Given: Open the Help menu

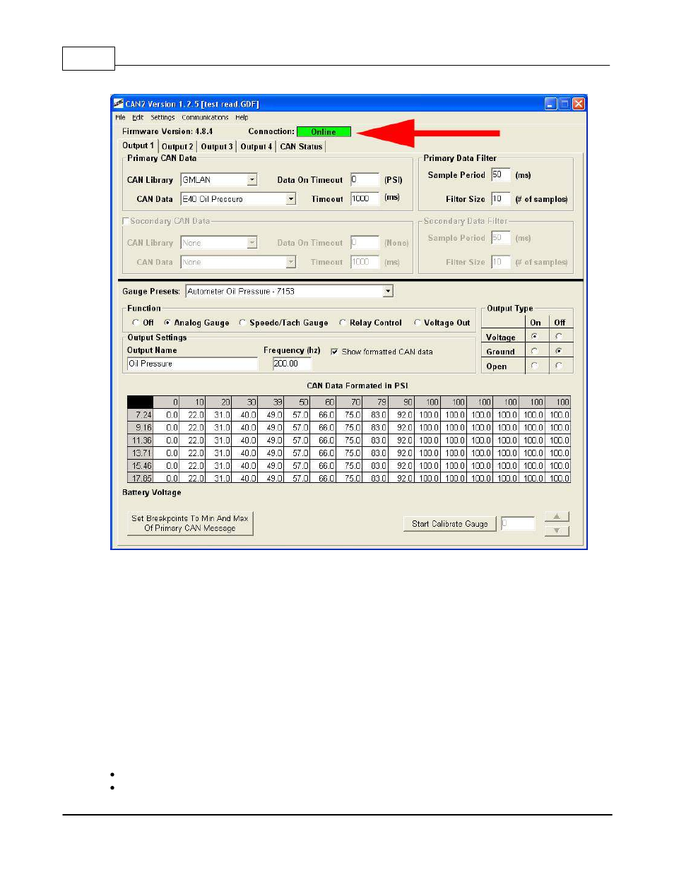Looking at the screenshot, I should (242, 118).
